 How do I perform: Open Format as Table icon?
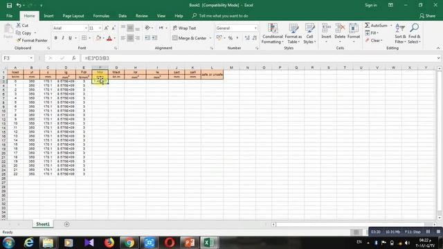tap(293, 28)
